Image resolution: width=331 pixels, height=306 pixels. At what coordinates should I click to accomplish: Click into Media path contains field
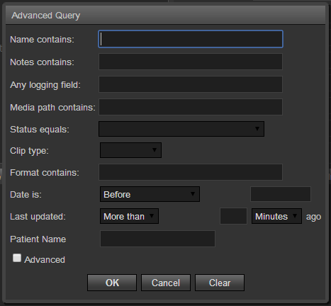point(191,107)
